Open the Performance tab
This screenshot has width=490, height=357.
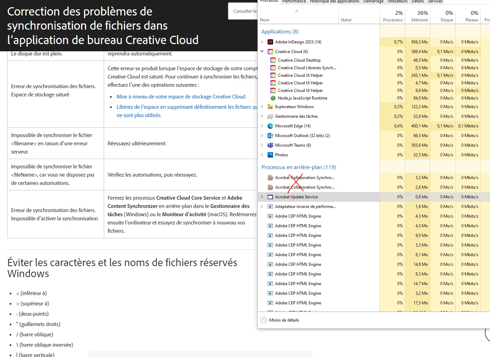[x=294, y=2]
